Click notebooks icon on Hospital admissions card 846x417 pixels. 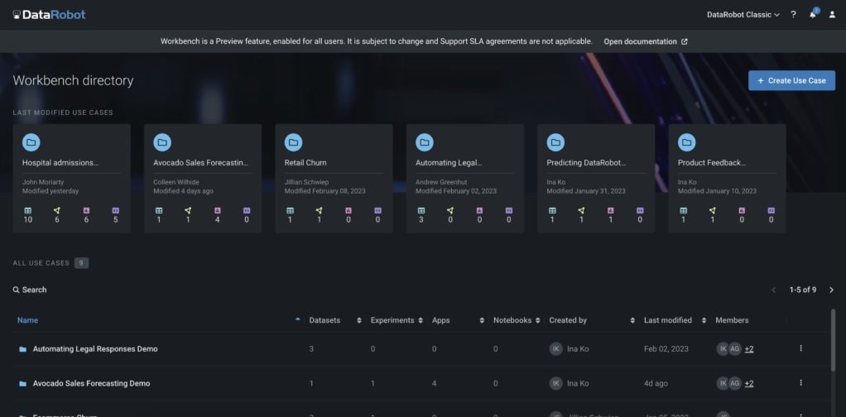pyautogui.click(x=115, y=210)
